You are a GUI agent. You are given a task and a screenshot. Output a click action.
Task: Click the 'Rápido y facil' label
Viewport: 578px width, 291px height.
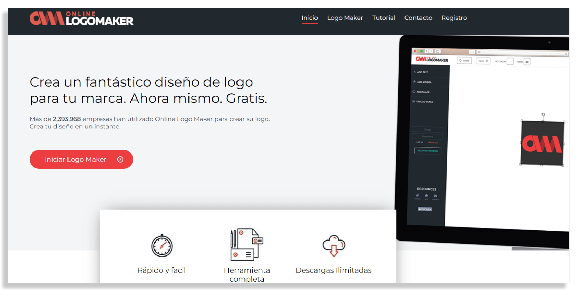point(162,270)
